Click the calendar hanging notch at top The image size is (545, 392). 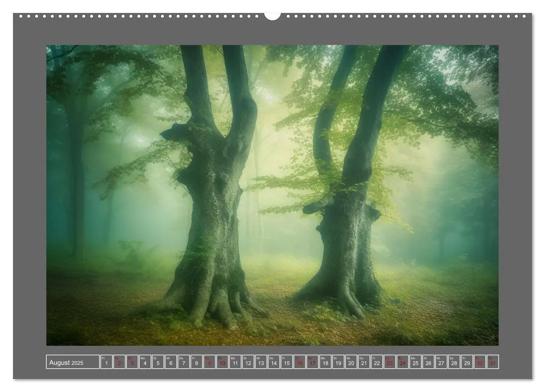click(x=272, y=16)
